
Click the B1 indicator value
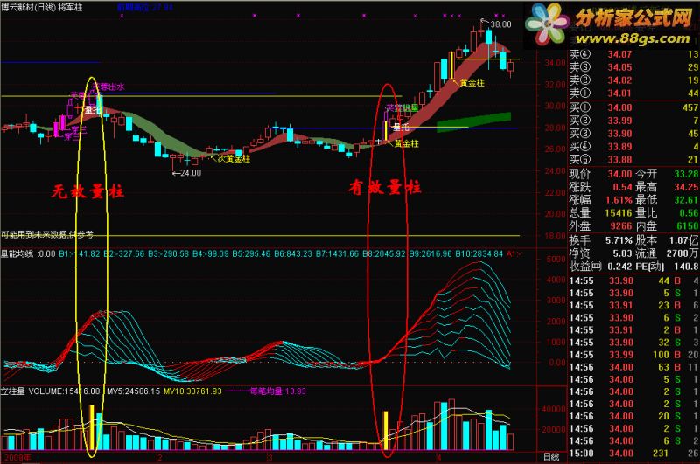click(80, 254)
